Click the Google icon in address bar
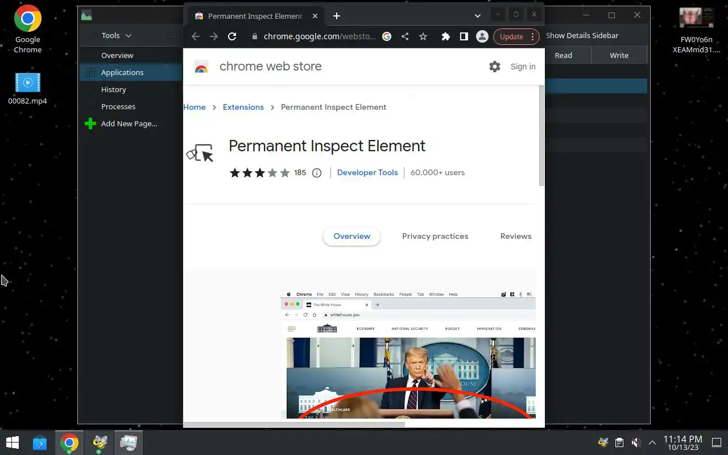 pyautogui.click(x=387, y=36)
